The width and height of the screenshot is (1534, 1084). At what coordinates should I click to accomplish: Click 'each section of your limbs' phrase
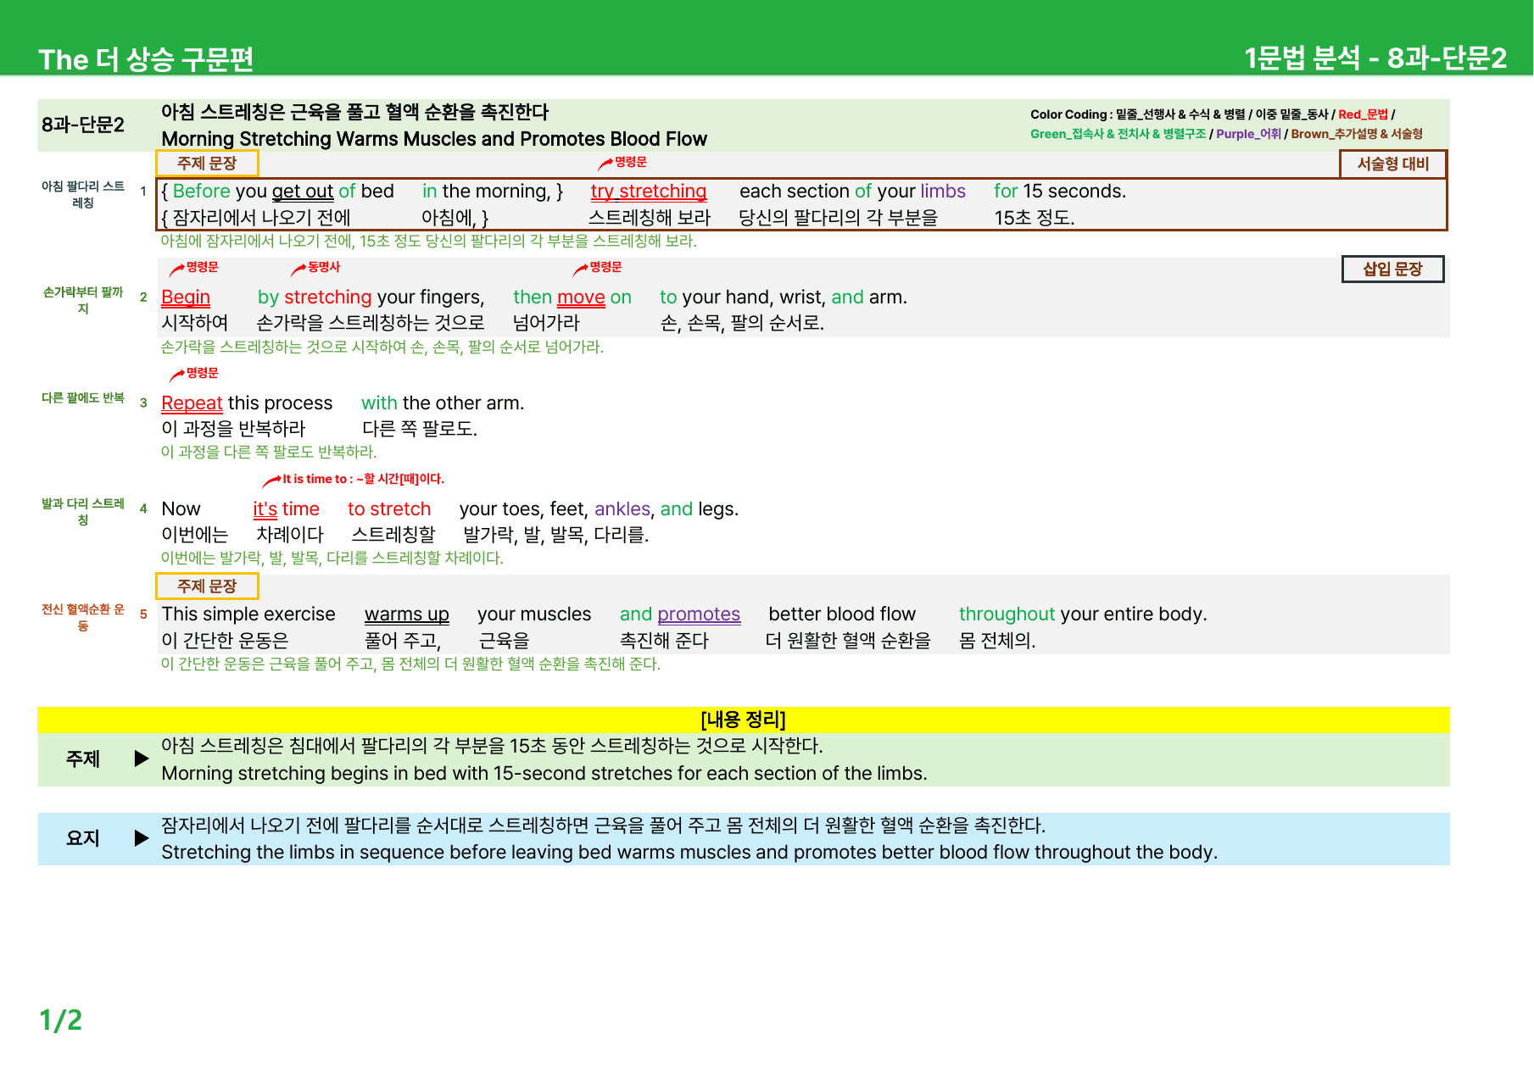click(852, 192)
